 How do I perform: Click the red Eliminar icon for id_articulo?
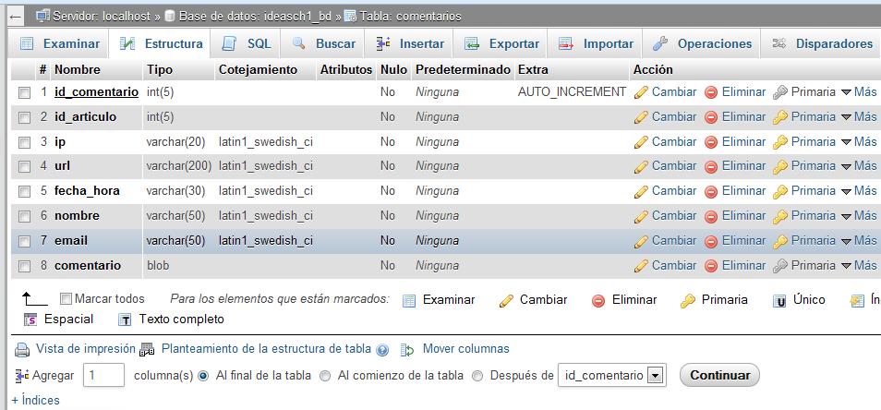711,117
